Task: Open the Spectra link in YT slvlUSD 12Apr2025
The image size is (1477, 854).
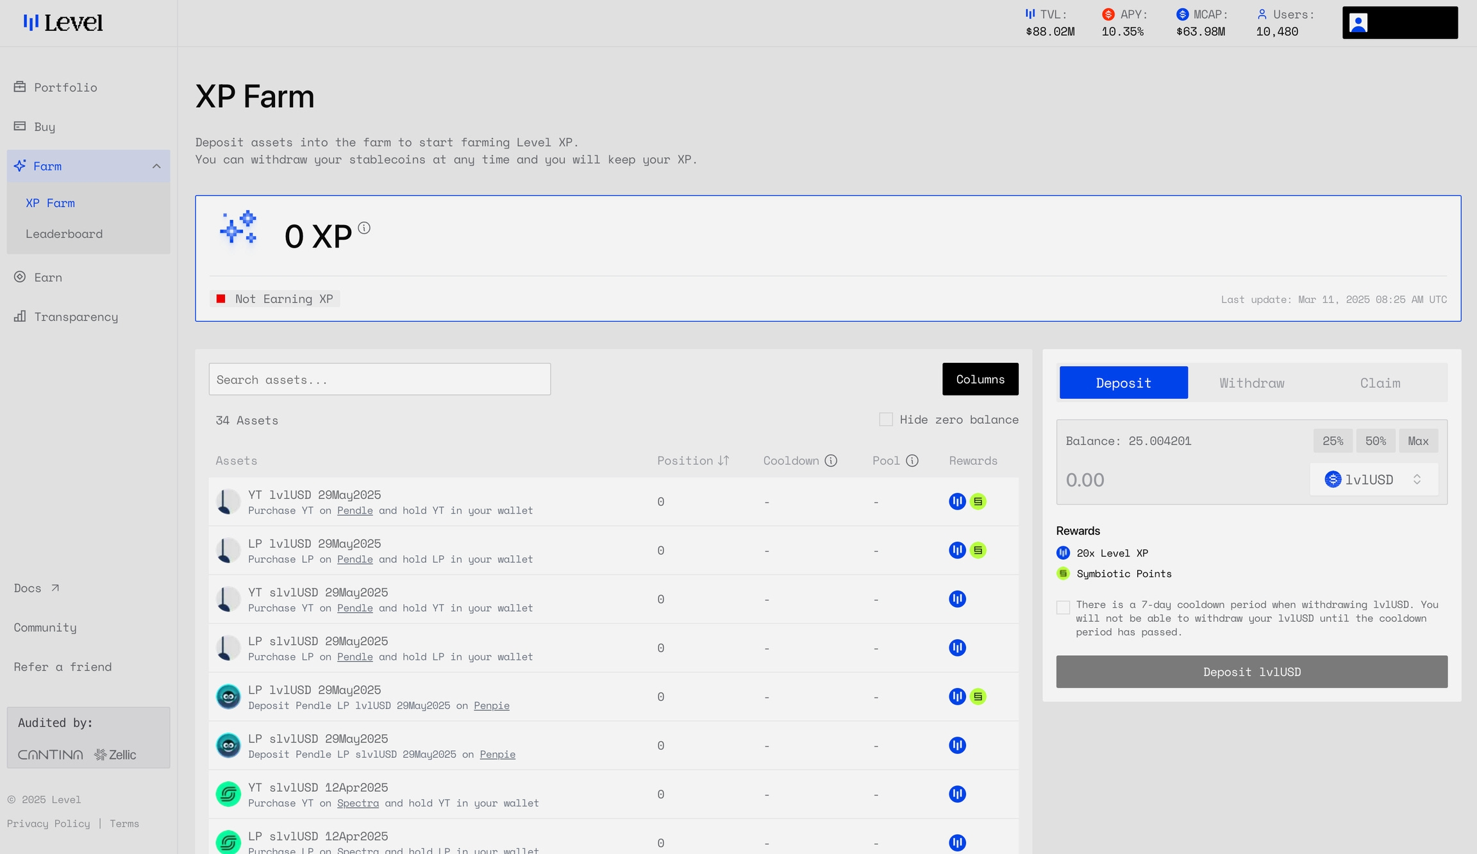Action: coord(358,803)
